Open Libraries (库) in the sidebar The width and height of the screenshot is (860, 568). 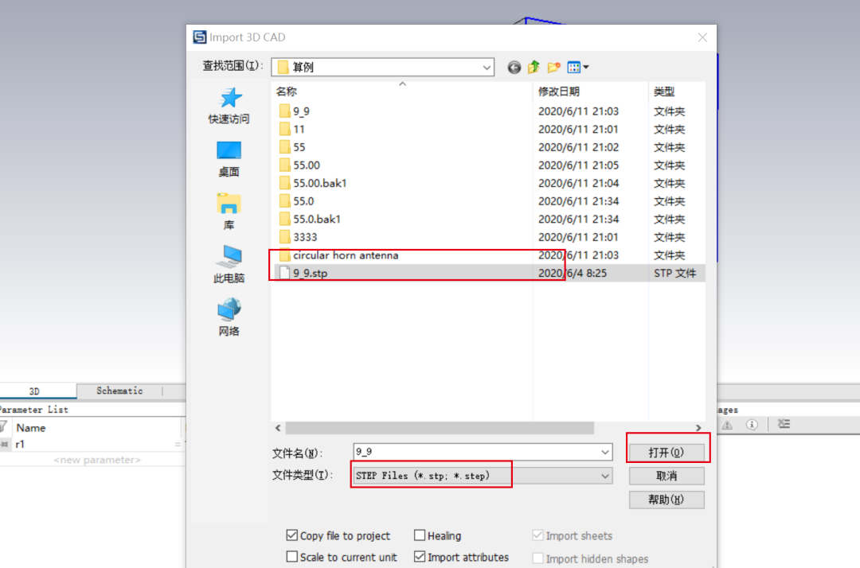pyautogui.click(x=229, y=212)
